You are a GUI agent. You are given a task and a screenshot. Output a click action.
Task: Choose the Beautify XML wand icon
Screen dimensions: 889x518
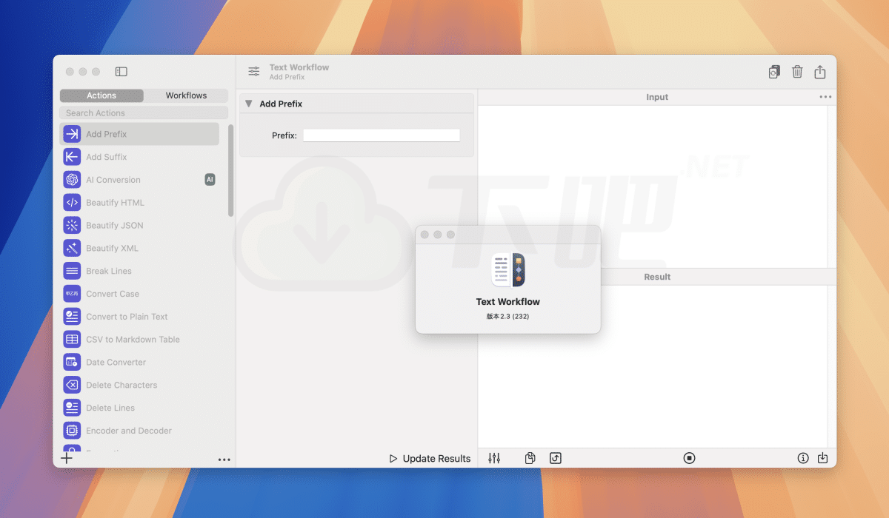(x=72, y=249)
